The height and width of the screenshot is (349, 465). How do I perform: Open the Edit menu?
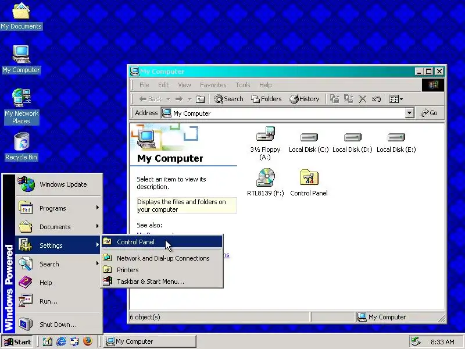tap(163, 85)
